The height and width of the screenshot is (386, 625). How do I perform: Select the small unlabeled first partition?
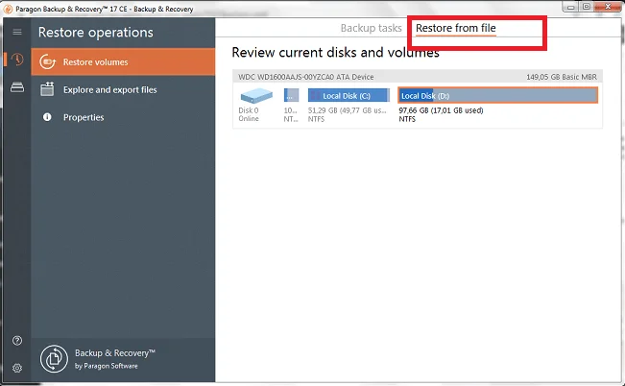point(291,95)
